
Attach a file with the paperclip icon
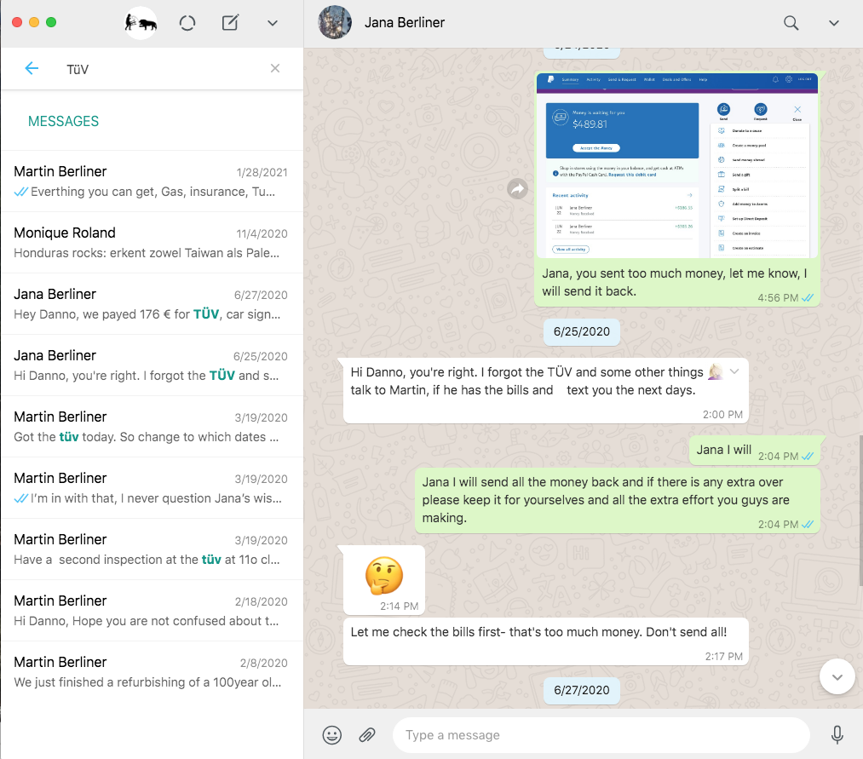click(x=367, y=735)
